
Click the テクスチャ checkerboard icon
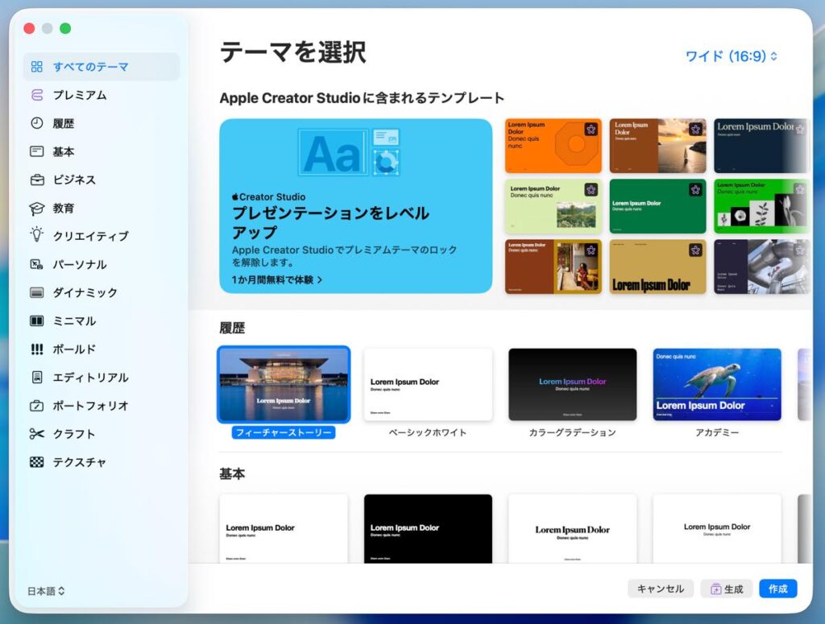point(37,462)
